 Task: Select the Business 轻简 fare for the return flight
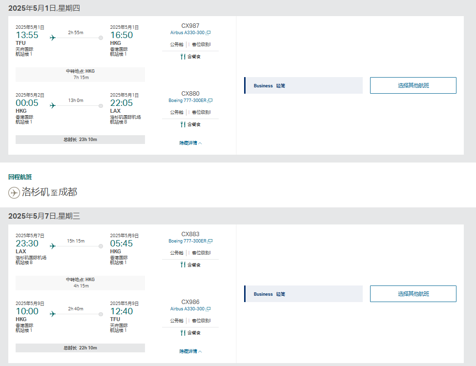[x=304, y=294]
